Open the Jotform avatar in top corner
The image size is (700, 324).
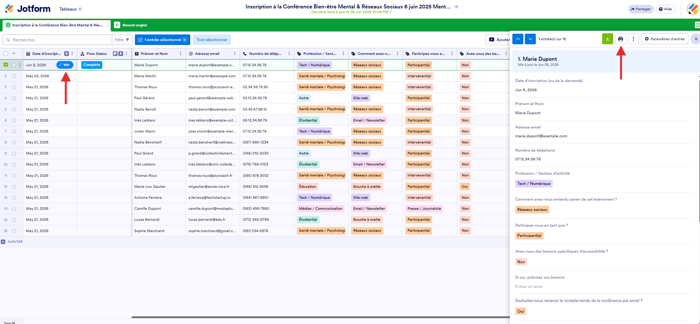[692, 9]
